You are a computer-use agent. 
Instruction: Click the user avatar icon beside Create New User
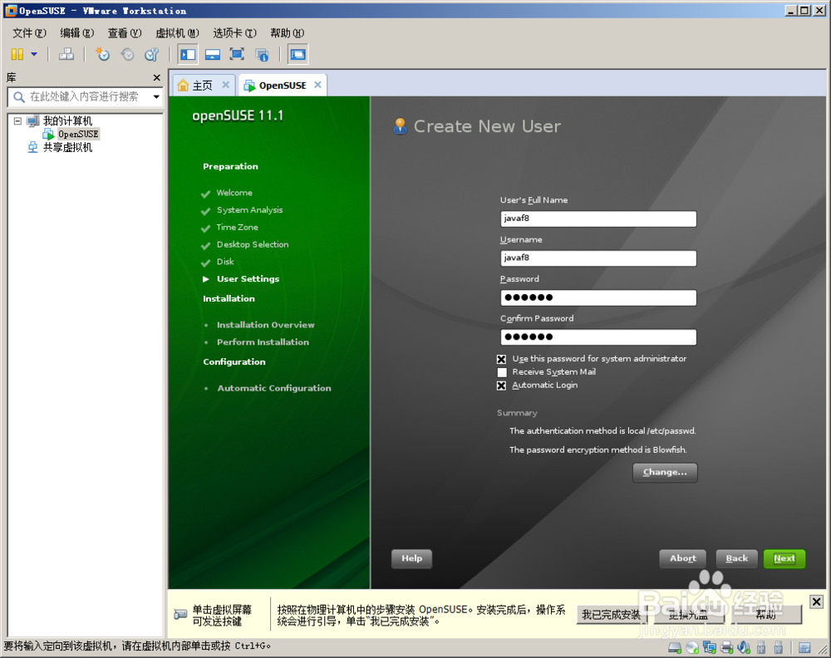point(401,126)
